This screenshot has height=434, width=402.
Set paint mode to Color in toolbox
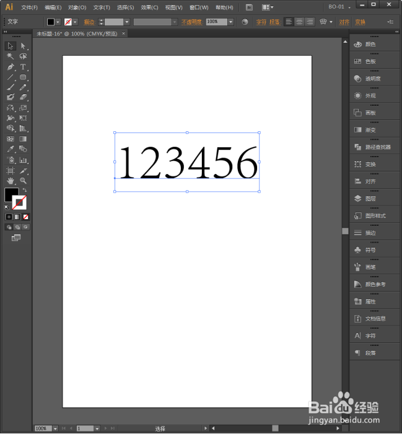(9, 217)
